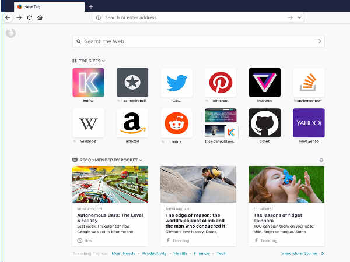Go to the Home page icon
350x262 pixels.
[40, 17]
